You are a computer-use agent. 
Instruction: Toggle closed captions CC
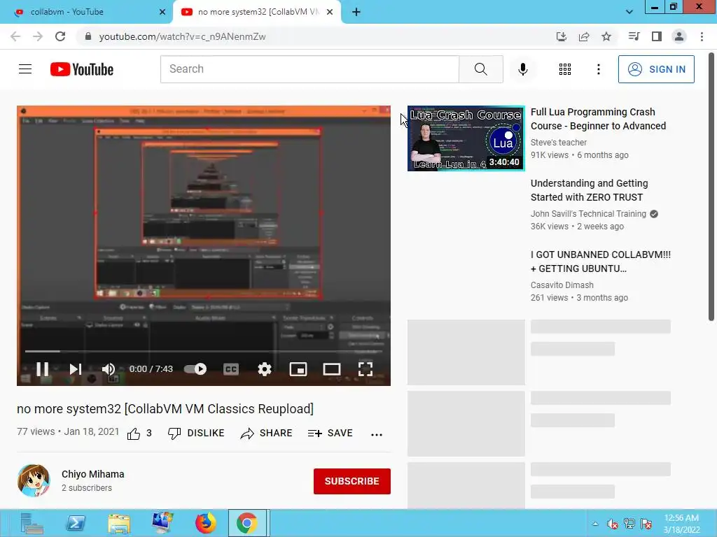tap(231, 369)
